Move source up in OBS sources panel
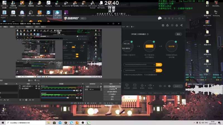Viewport: 223px width, 125px height. point(30,100)
